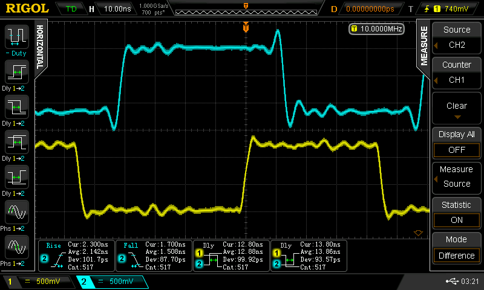Open the HORIZONTAL side tab

[40, 47]
